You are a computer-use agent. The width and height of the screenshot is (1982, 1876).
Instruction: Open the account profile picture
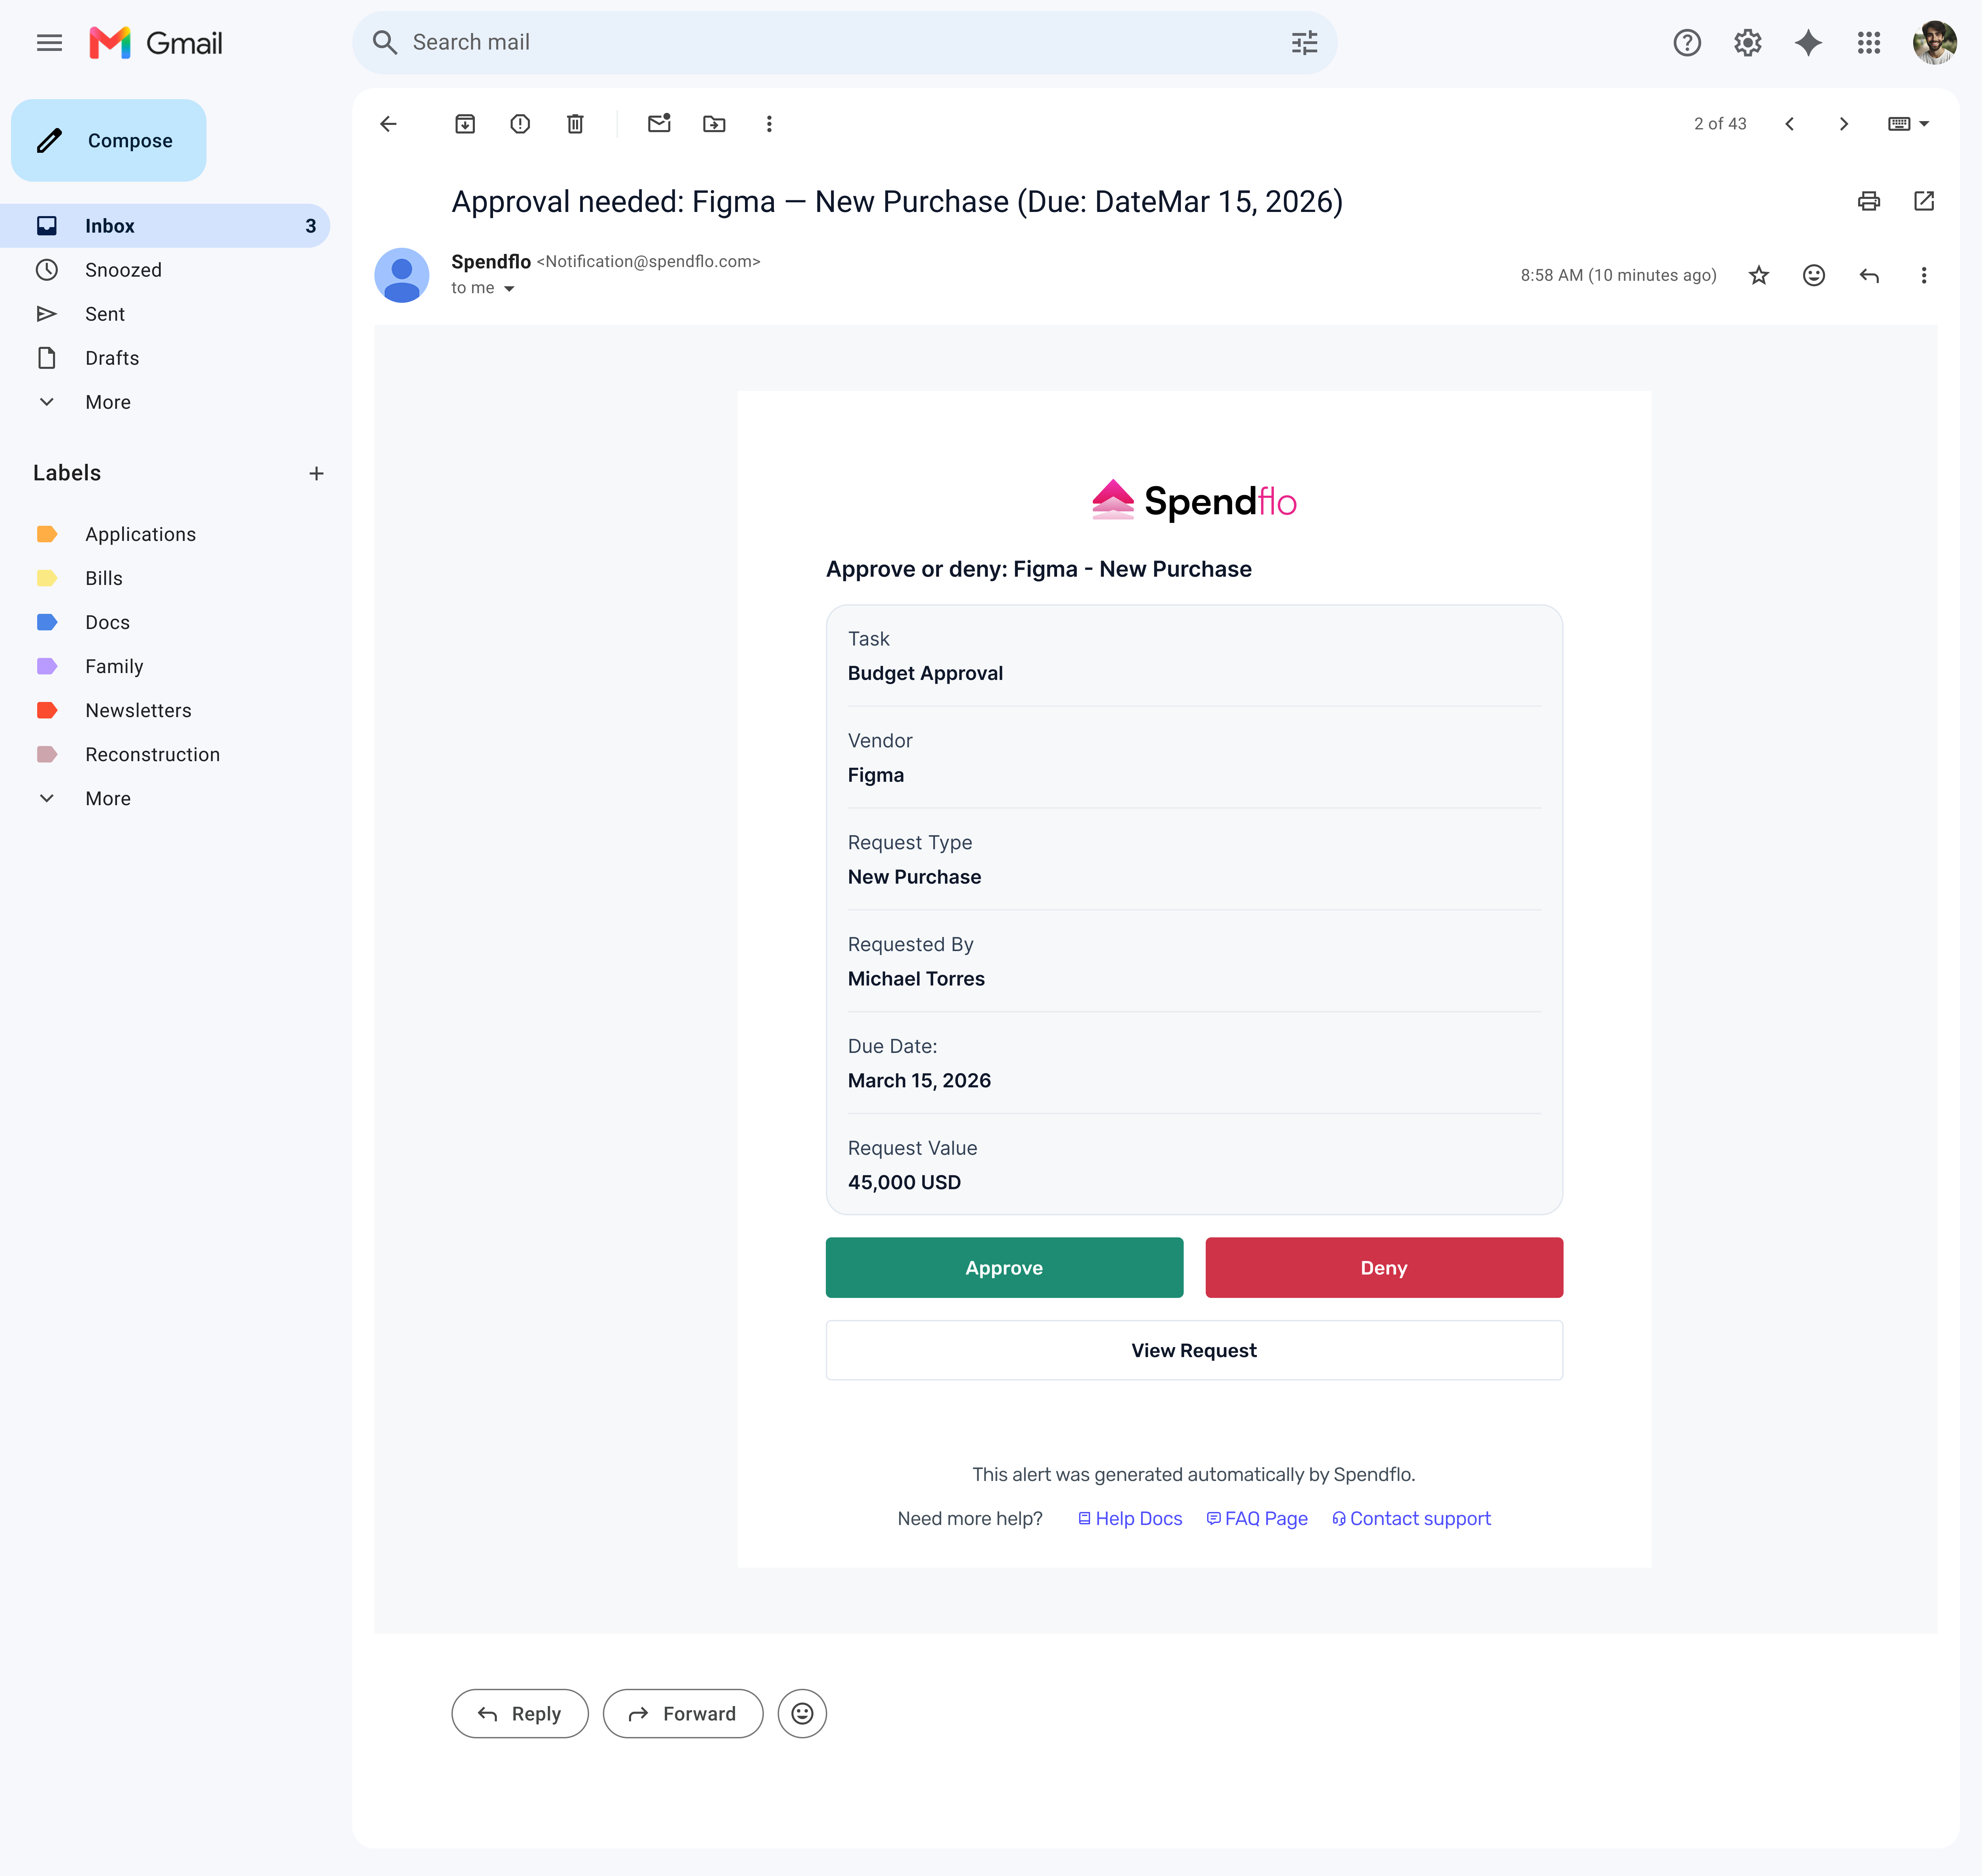(x=1934, y=43)
